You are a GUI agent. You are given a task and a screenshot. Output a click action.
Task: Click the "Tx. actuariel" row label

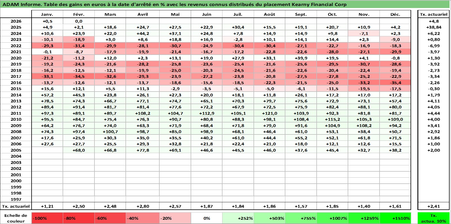pyautogui.click(x=16, y=206)
